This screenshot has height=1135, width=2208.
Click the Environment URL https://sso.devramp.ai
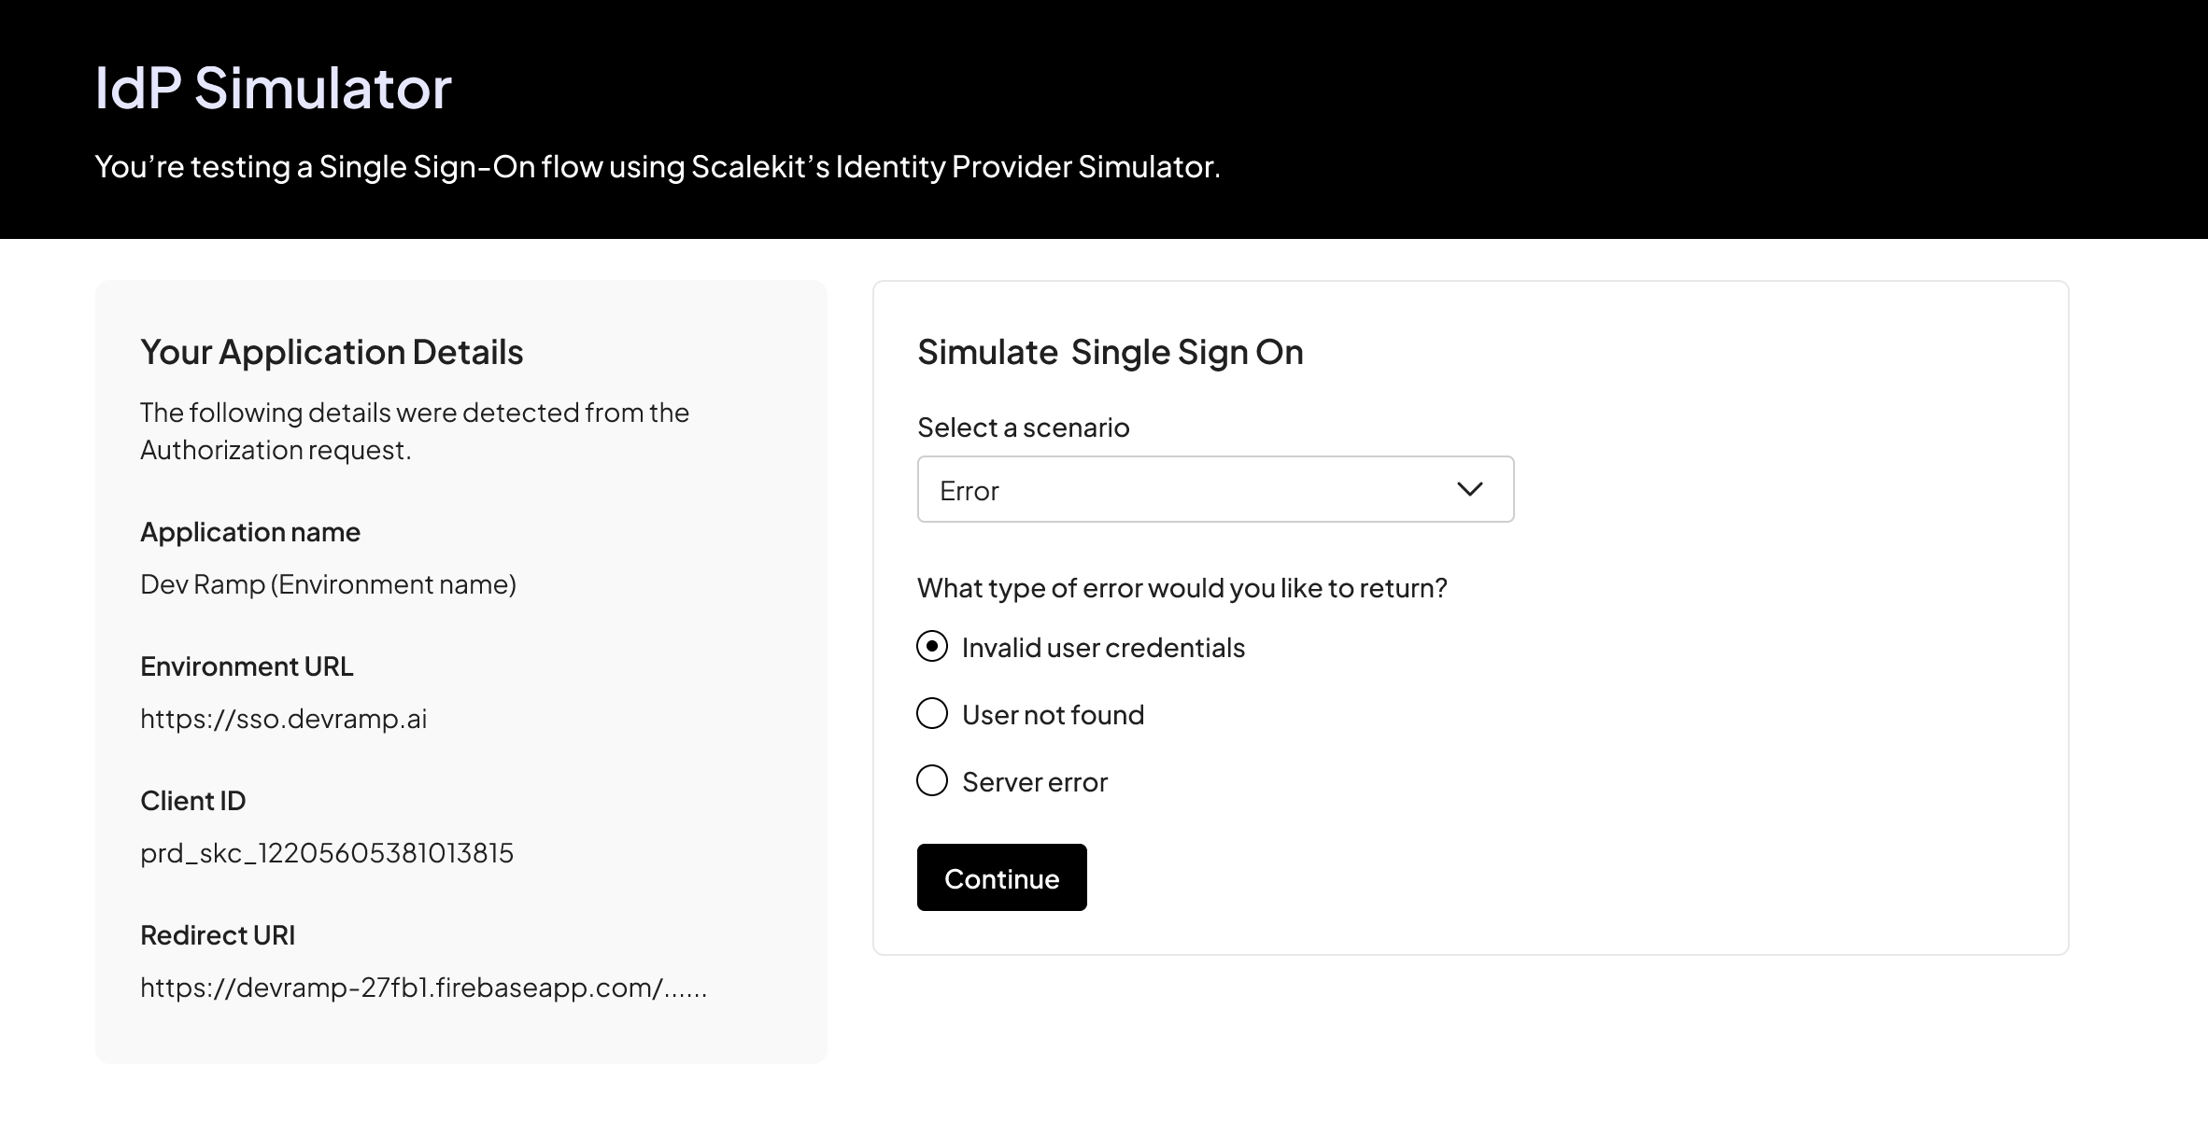pos(283,719)
